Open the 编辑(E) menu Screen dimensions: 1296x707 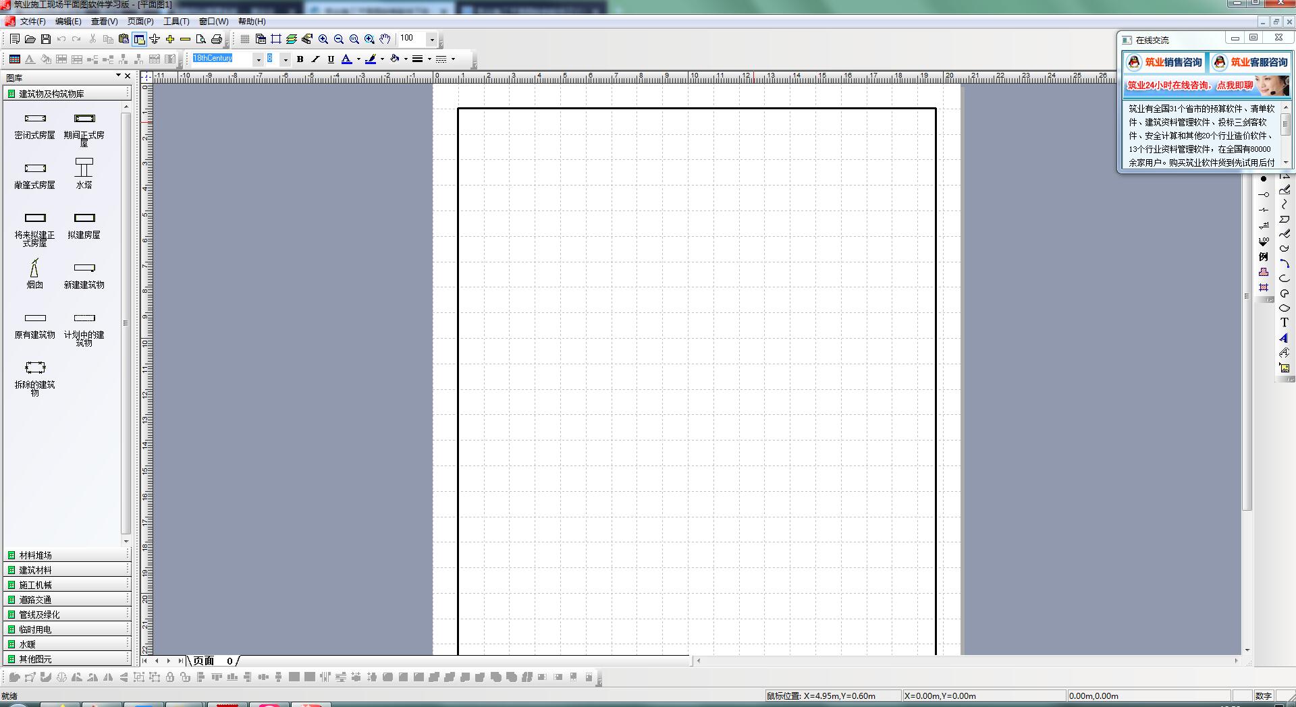[x=68, y=22]
